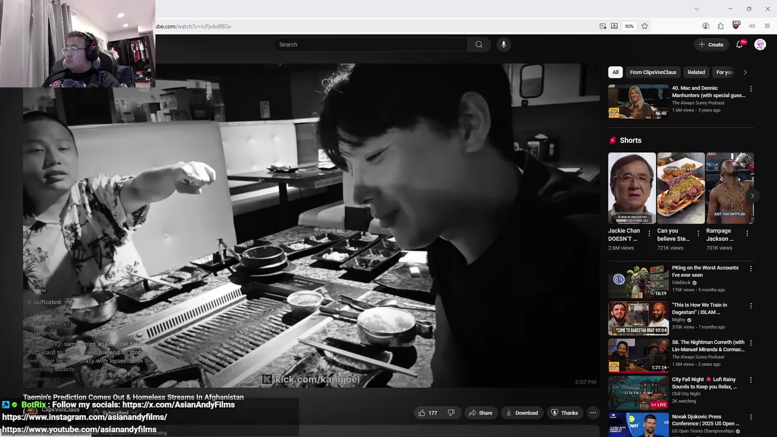Open the account avatar menu
777x437 pixels.
click(760, 44)
